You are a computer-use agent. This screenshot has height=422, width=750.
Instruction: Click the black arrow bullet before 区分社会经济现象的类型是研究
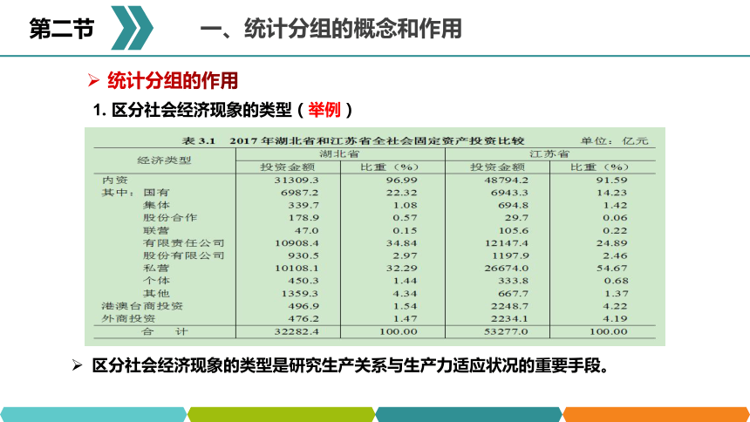click(x=77, y=366)
